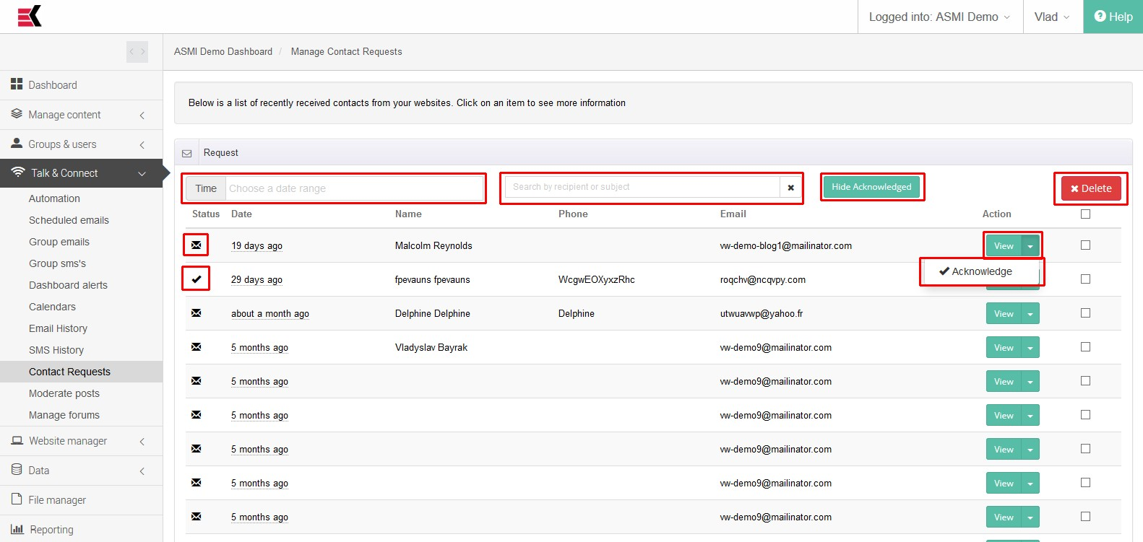Open Moderate posts in the sidebar
Image resolution: width=1143 pixels, height=542 pixels.
pyautogui.click(x=64, y=393)
